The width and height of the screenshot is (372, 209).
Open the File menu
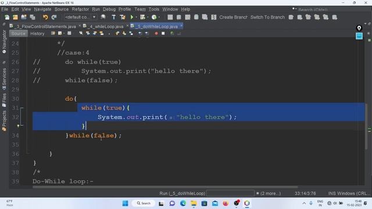[x=5, y=9]
